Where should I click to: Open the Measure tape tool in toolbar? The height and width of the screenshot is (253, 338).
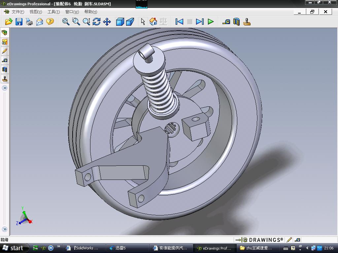click(x=226, y=22)
